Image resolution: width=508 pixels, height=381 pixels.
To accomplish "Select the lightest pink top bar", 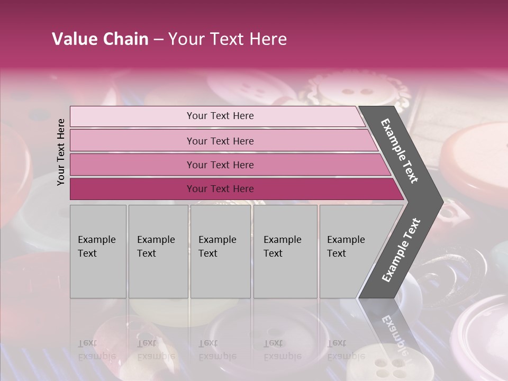I will click(220, 116).
